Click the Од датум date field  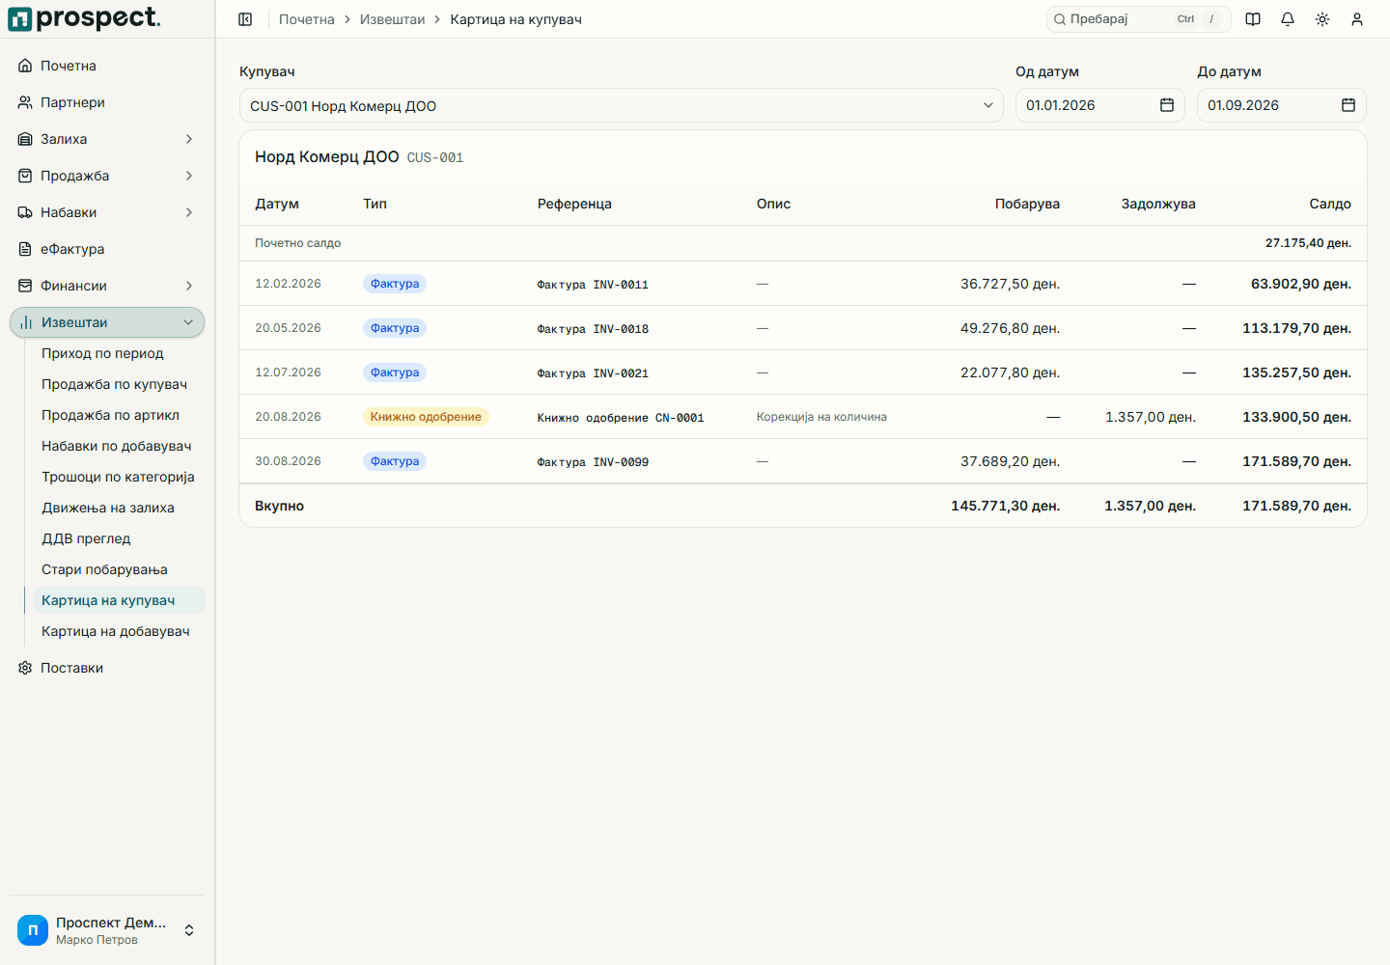1099,105
